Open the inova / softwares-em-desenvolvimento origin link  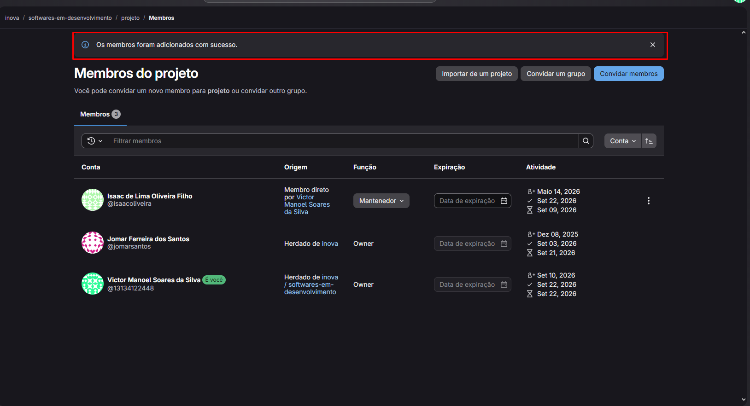pyautogui.click(x=311, y=284)
